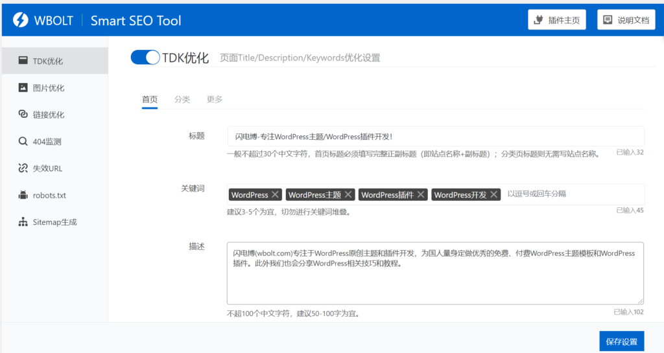Remove the WordPress keyword tag
The height and width of the screenshot is (353, 664).
(x=276, y=194)
